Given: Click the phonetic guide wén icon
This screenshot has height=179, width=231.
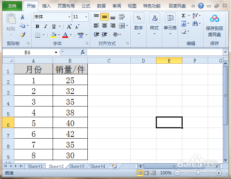Looking at the screenshot, I should click(x=81, y=35).
